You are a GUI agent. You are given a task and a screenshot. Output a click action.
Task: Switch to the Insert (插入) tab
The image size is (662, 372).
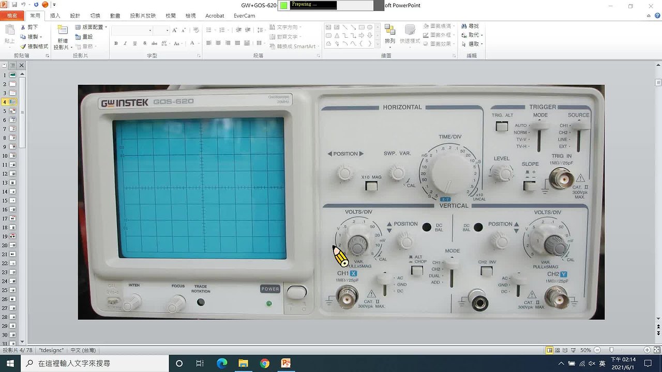(55, 16)
